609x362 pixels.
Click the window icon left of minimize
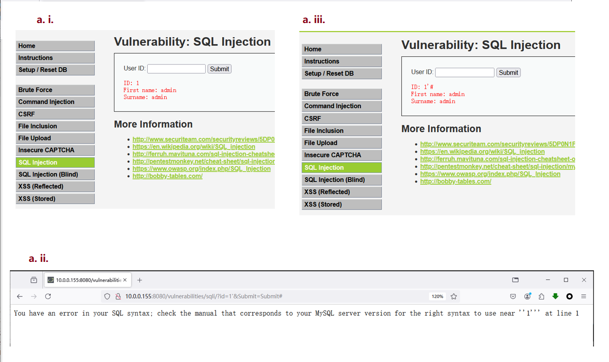pyautogui.click(x=515, y=280)
